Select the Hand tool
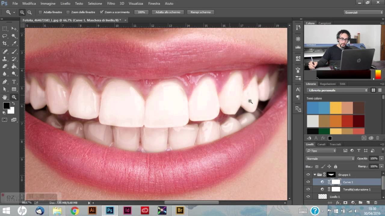 [5, 97]
